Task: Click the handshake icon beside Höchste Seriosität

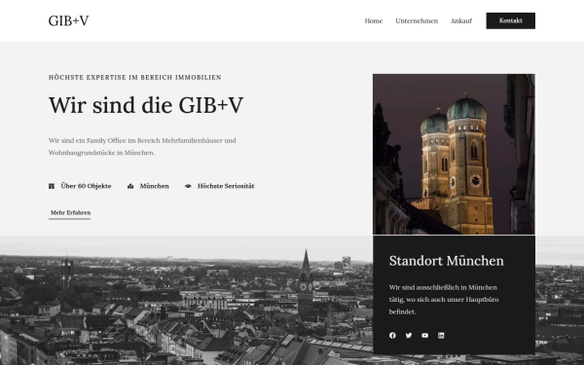Action: [x=188, y=186]
